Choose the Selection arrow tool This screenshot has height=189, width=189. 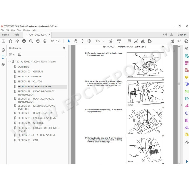coord(69,41)
